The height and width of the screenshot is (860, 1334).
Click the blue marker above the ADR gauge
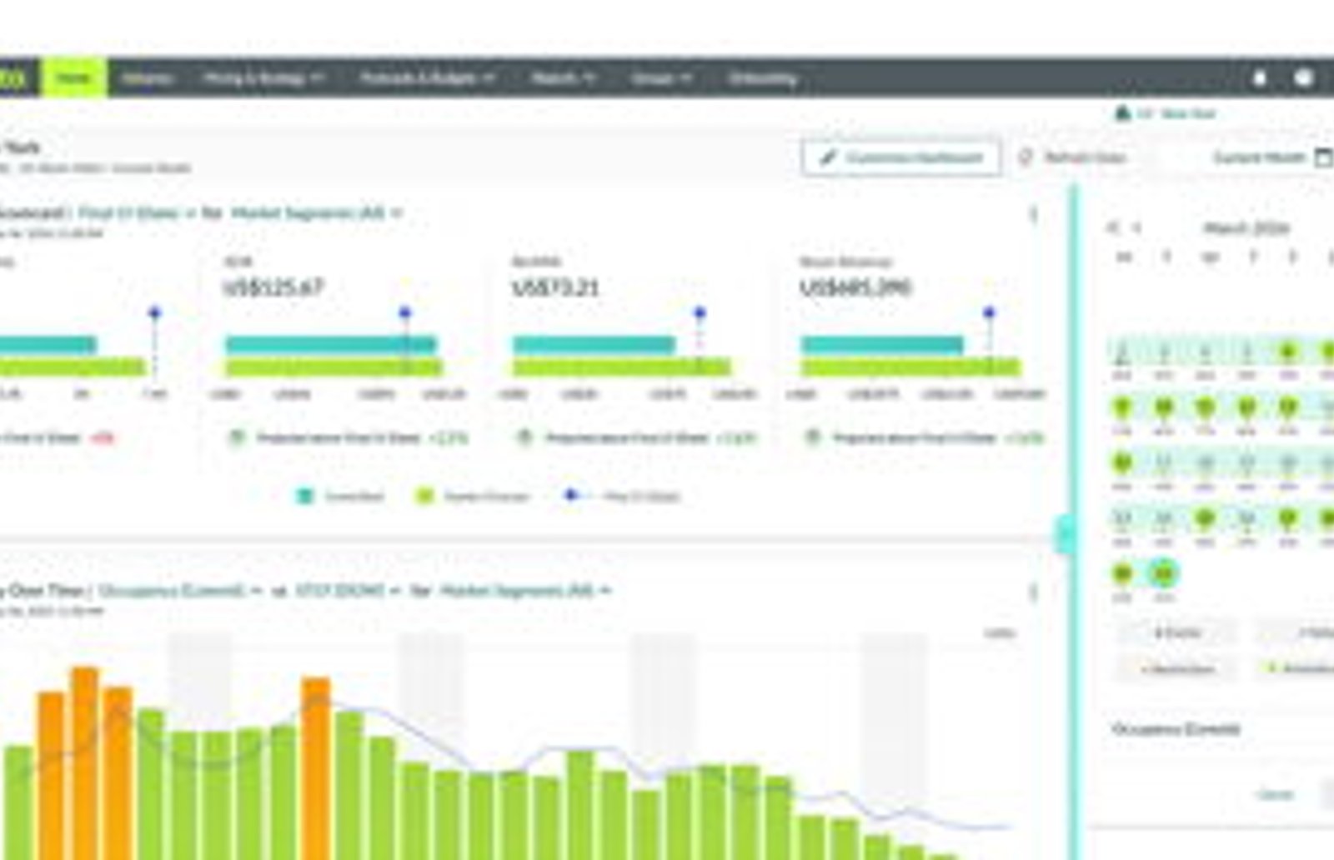(405, 312)
